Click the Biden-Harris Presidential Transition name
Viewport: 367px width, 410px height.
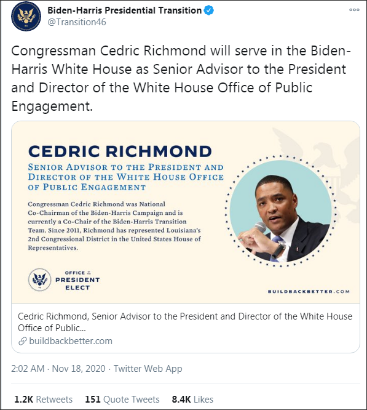pyautogui.click(x=124, y=10)
